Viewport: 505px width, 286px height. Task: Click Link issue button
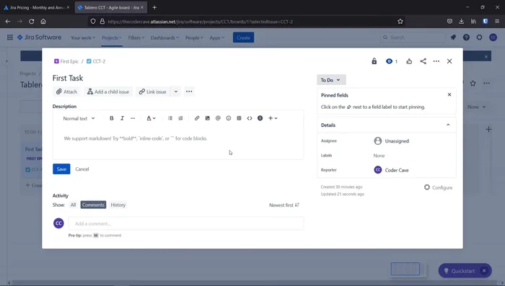pyautogui.click(x=153, y=91)
